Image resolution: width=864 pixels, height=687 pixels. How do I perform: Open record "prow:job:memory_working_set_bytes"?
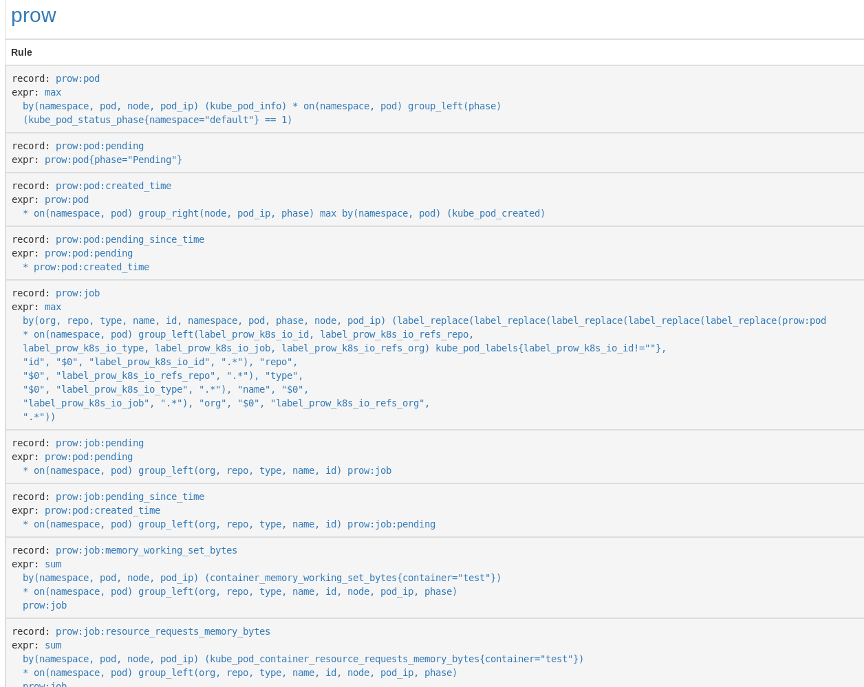(x=146, y=550)
